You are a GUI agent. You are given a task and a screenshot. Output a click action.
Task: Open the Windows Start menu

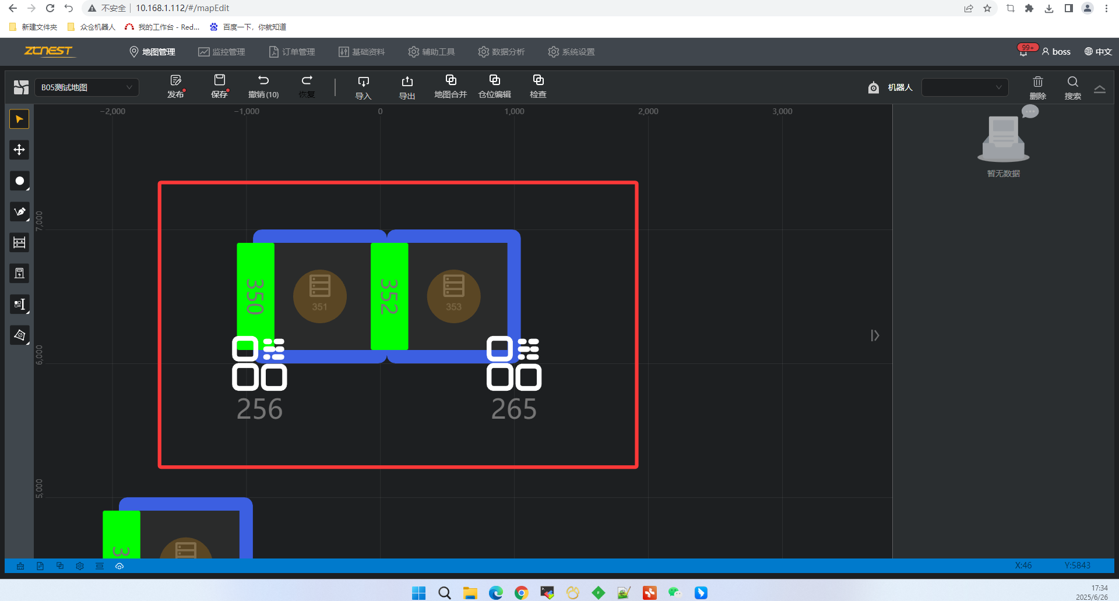(418, 593)
